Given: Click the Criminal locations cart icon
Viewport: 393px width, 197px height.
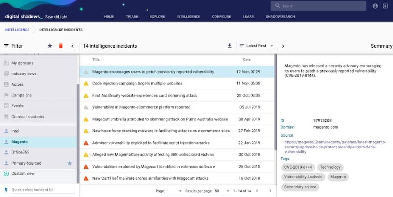Looking at the screenshot, I should [x=6, y=117].
